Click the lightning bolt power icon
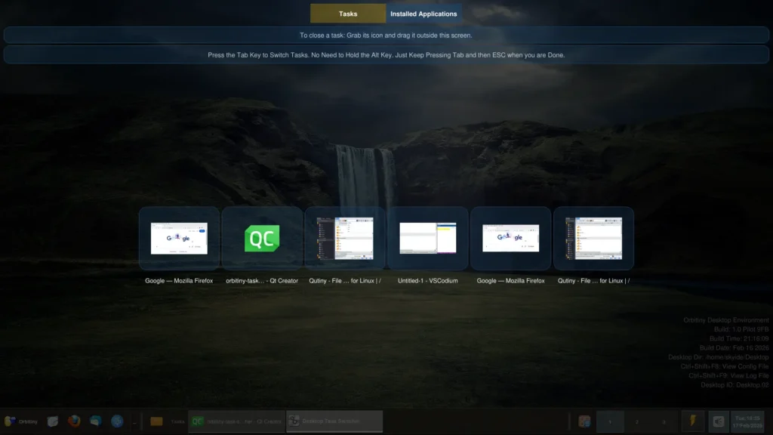This screenshot has width=773, height=435. [692, 421]
